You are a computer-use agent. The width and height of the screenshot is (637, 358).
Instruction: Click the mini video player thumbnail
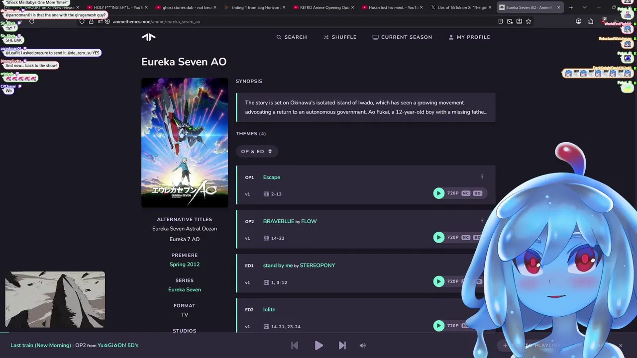point(55,300)
